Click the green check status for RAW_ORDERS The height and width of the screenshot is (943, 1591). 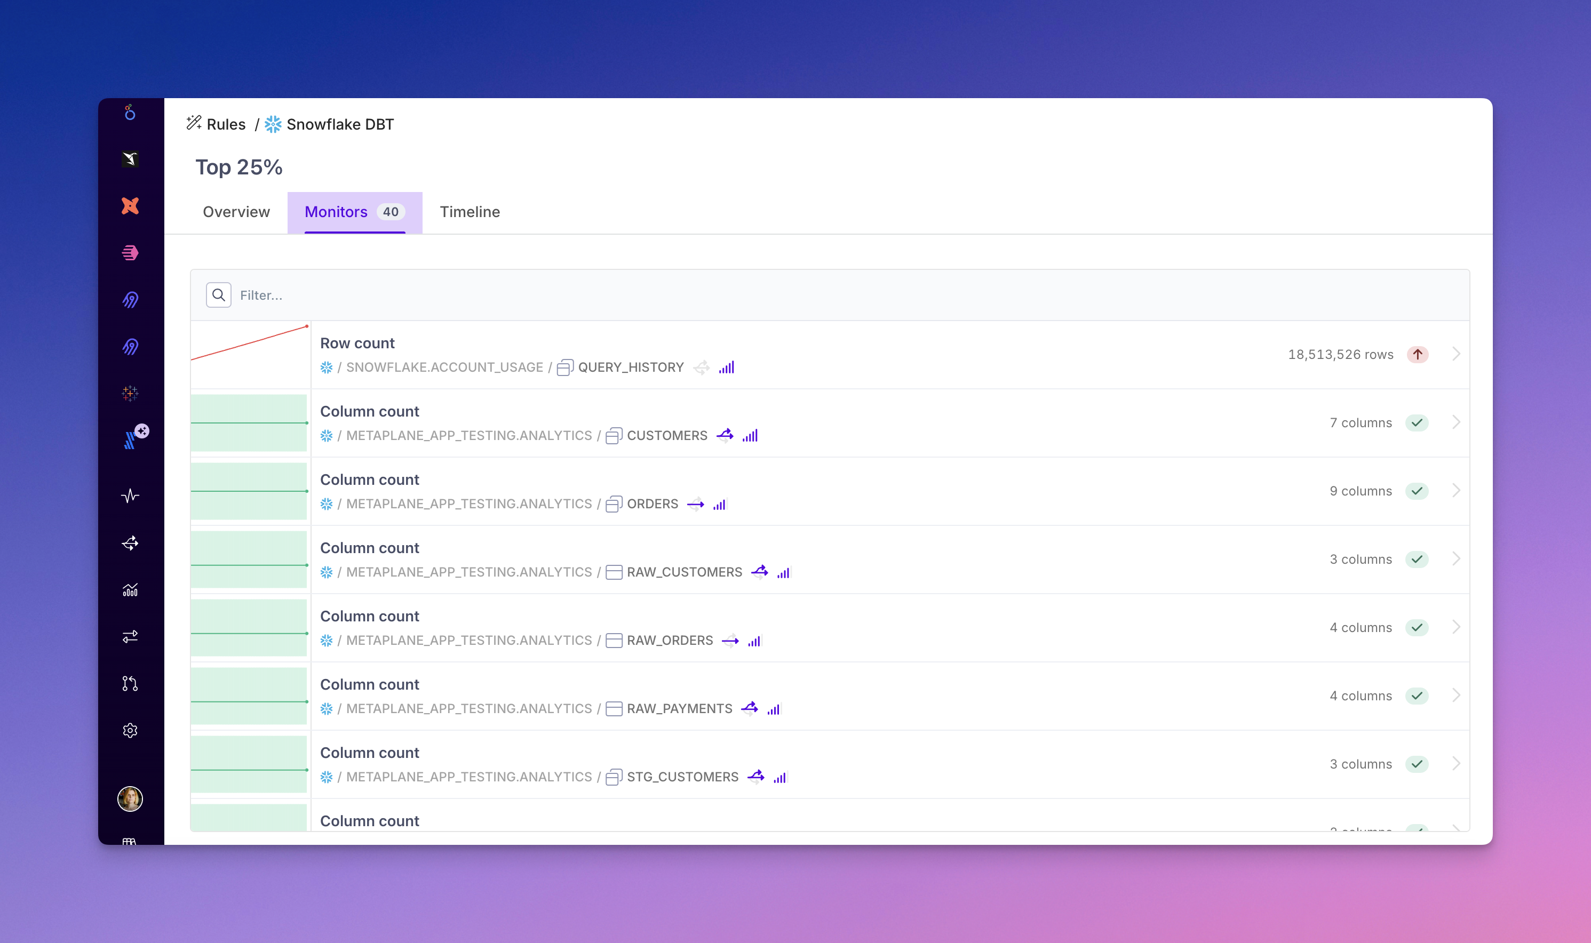click(1417, 628)
